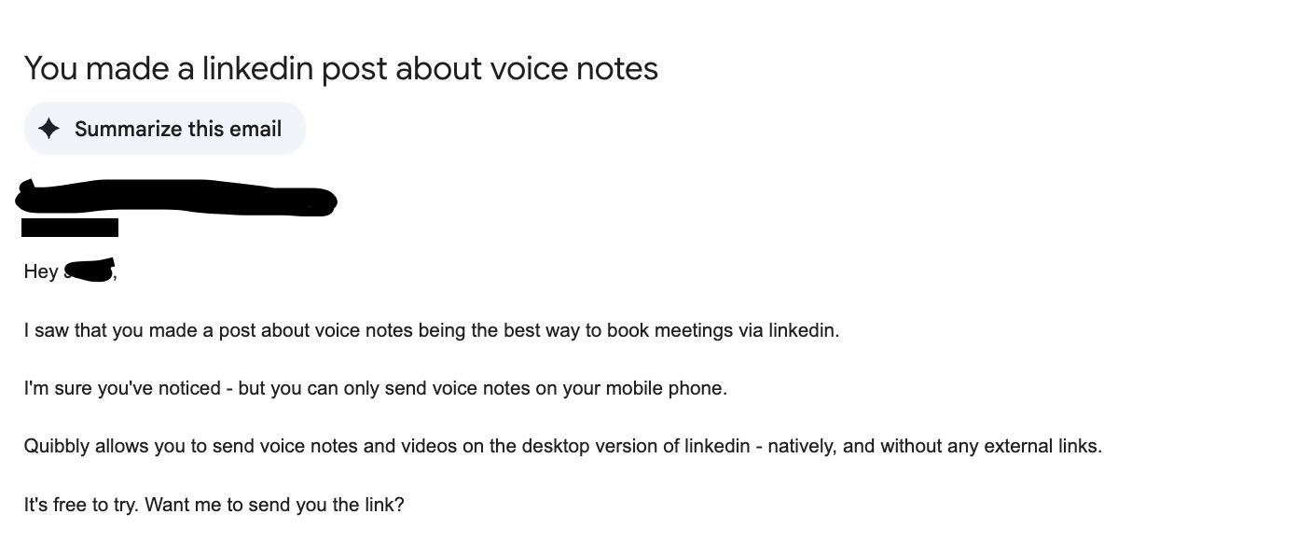Click "Want me to send you the link?"
1311x556 pixels.
(277, 506)
